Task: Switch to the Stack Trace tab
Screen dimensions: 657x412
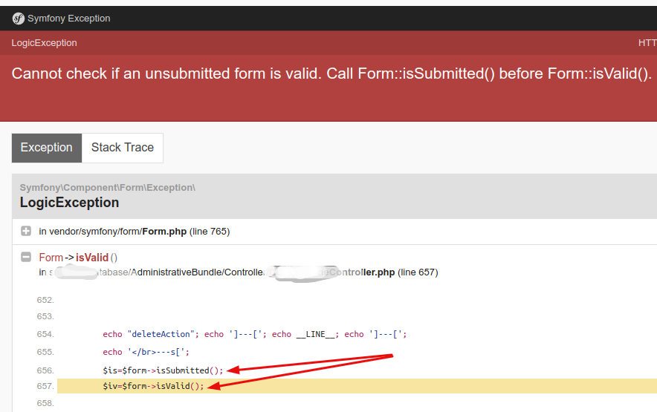Action: tap(123, 148)
